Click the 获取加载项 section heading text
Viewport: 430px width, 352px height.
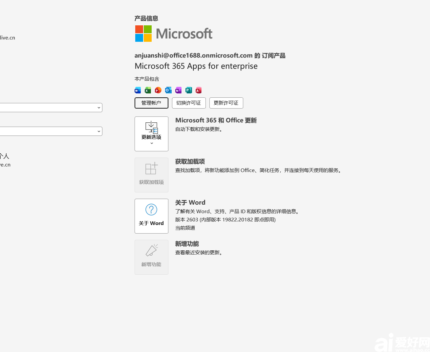[x=190, y=162]
